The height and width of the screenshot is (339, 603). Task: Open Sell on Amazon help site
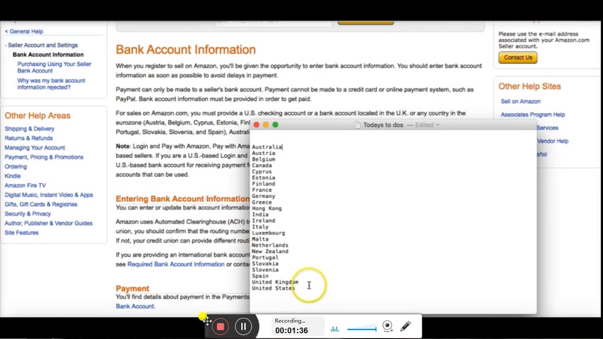(x=521, y=101)
